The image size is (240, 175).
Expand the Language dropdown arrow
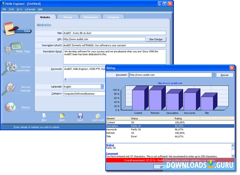click(102, 87)
